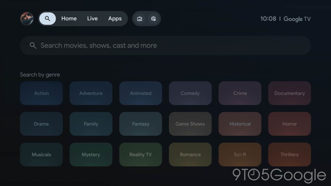Focus the search movies and shows field
This screenshot has height=186, width=331.
point(165,46)
